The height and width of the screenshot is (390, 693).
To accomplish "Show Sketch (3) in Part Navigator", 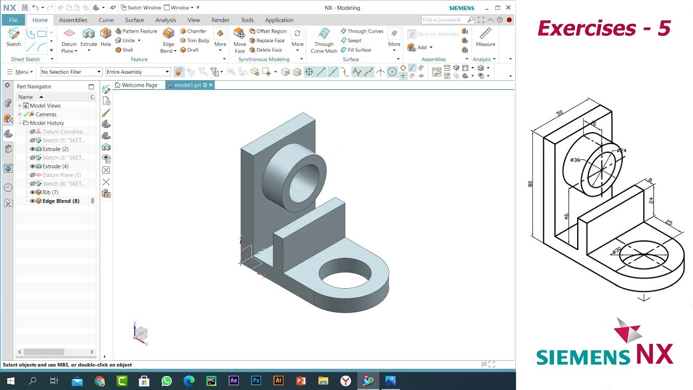I will click(32, 158).
